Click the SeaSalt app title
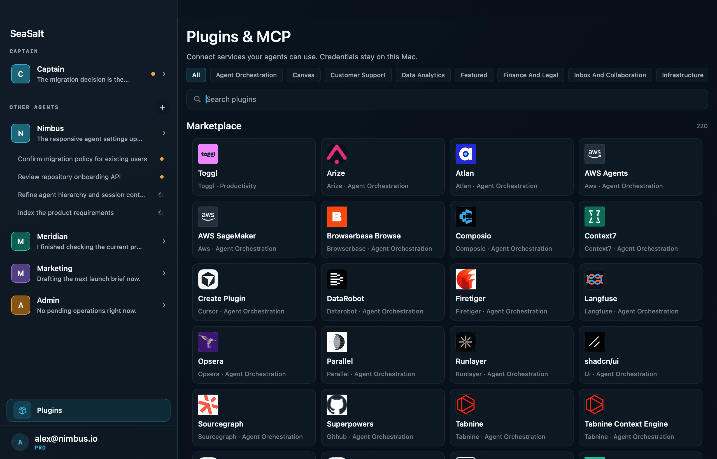 27,34
